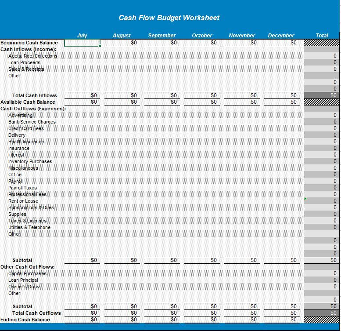Click the Cash Inflows (Income) heading
The height and width of the screenshot is (331, 341).
(28, 49)
